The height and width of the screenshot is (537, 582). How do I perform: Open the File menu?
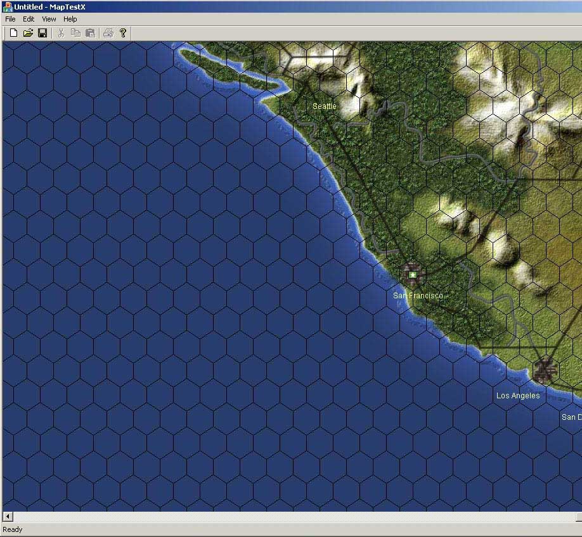click(x=10, y=19)
